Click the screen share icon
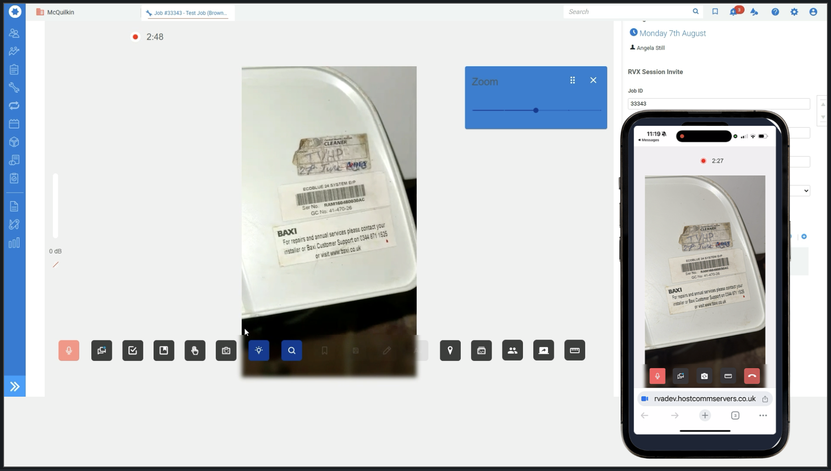This screenshot has width=831, height=471. click(544, 351)
